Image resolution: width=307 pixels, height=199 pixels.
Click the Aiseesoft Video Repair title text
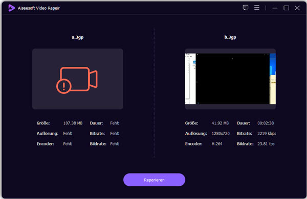(x=38, y=8)
